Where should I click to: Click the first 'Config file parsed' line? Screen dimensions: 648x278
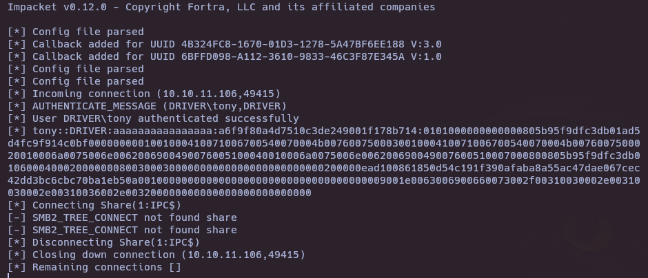point(76,32)
